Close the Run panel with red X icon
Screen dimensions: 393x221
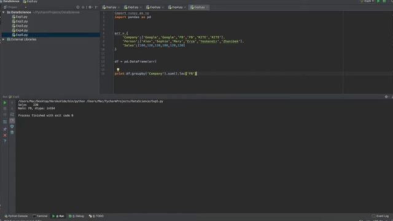click(5, 135)
